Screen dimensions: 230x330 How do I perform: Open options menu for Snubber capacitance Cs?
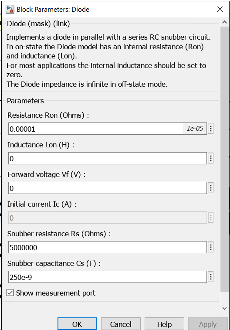(211, 277)
